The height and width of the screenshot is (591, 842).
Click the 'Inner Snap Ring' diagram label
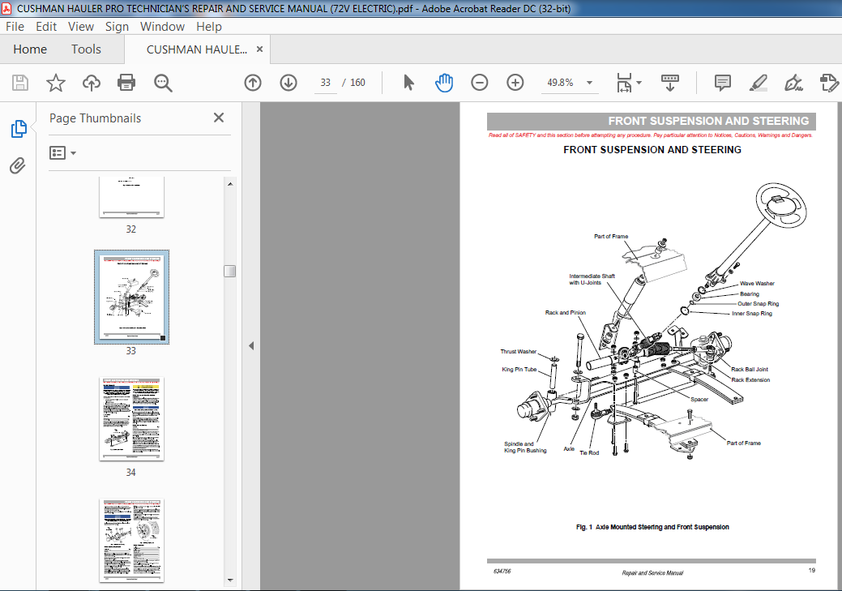(x=752, y=313)
